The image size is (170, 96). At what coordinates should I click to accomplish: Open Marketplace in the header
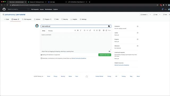pyautogui.click(x=48, y=9)
